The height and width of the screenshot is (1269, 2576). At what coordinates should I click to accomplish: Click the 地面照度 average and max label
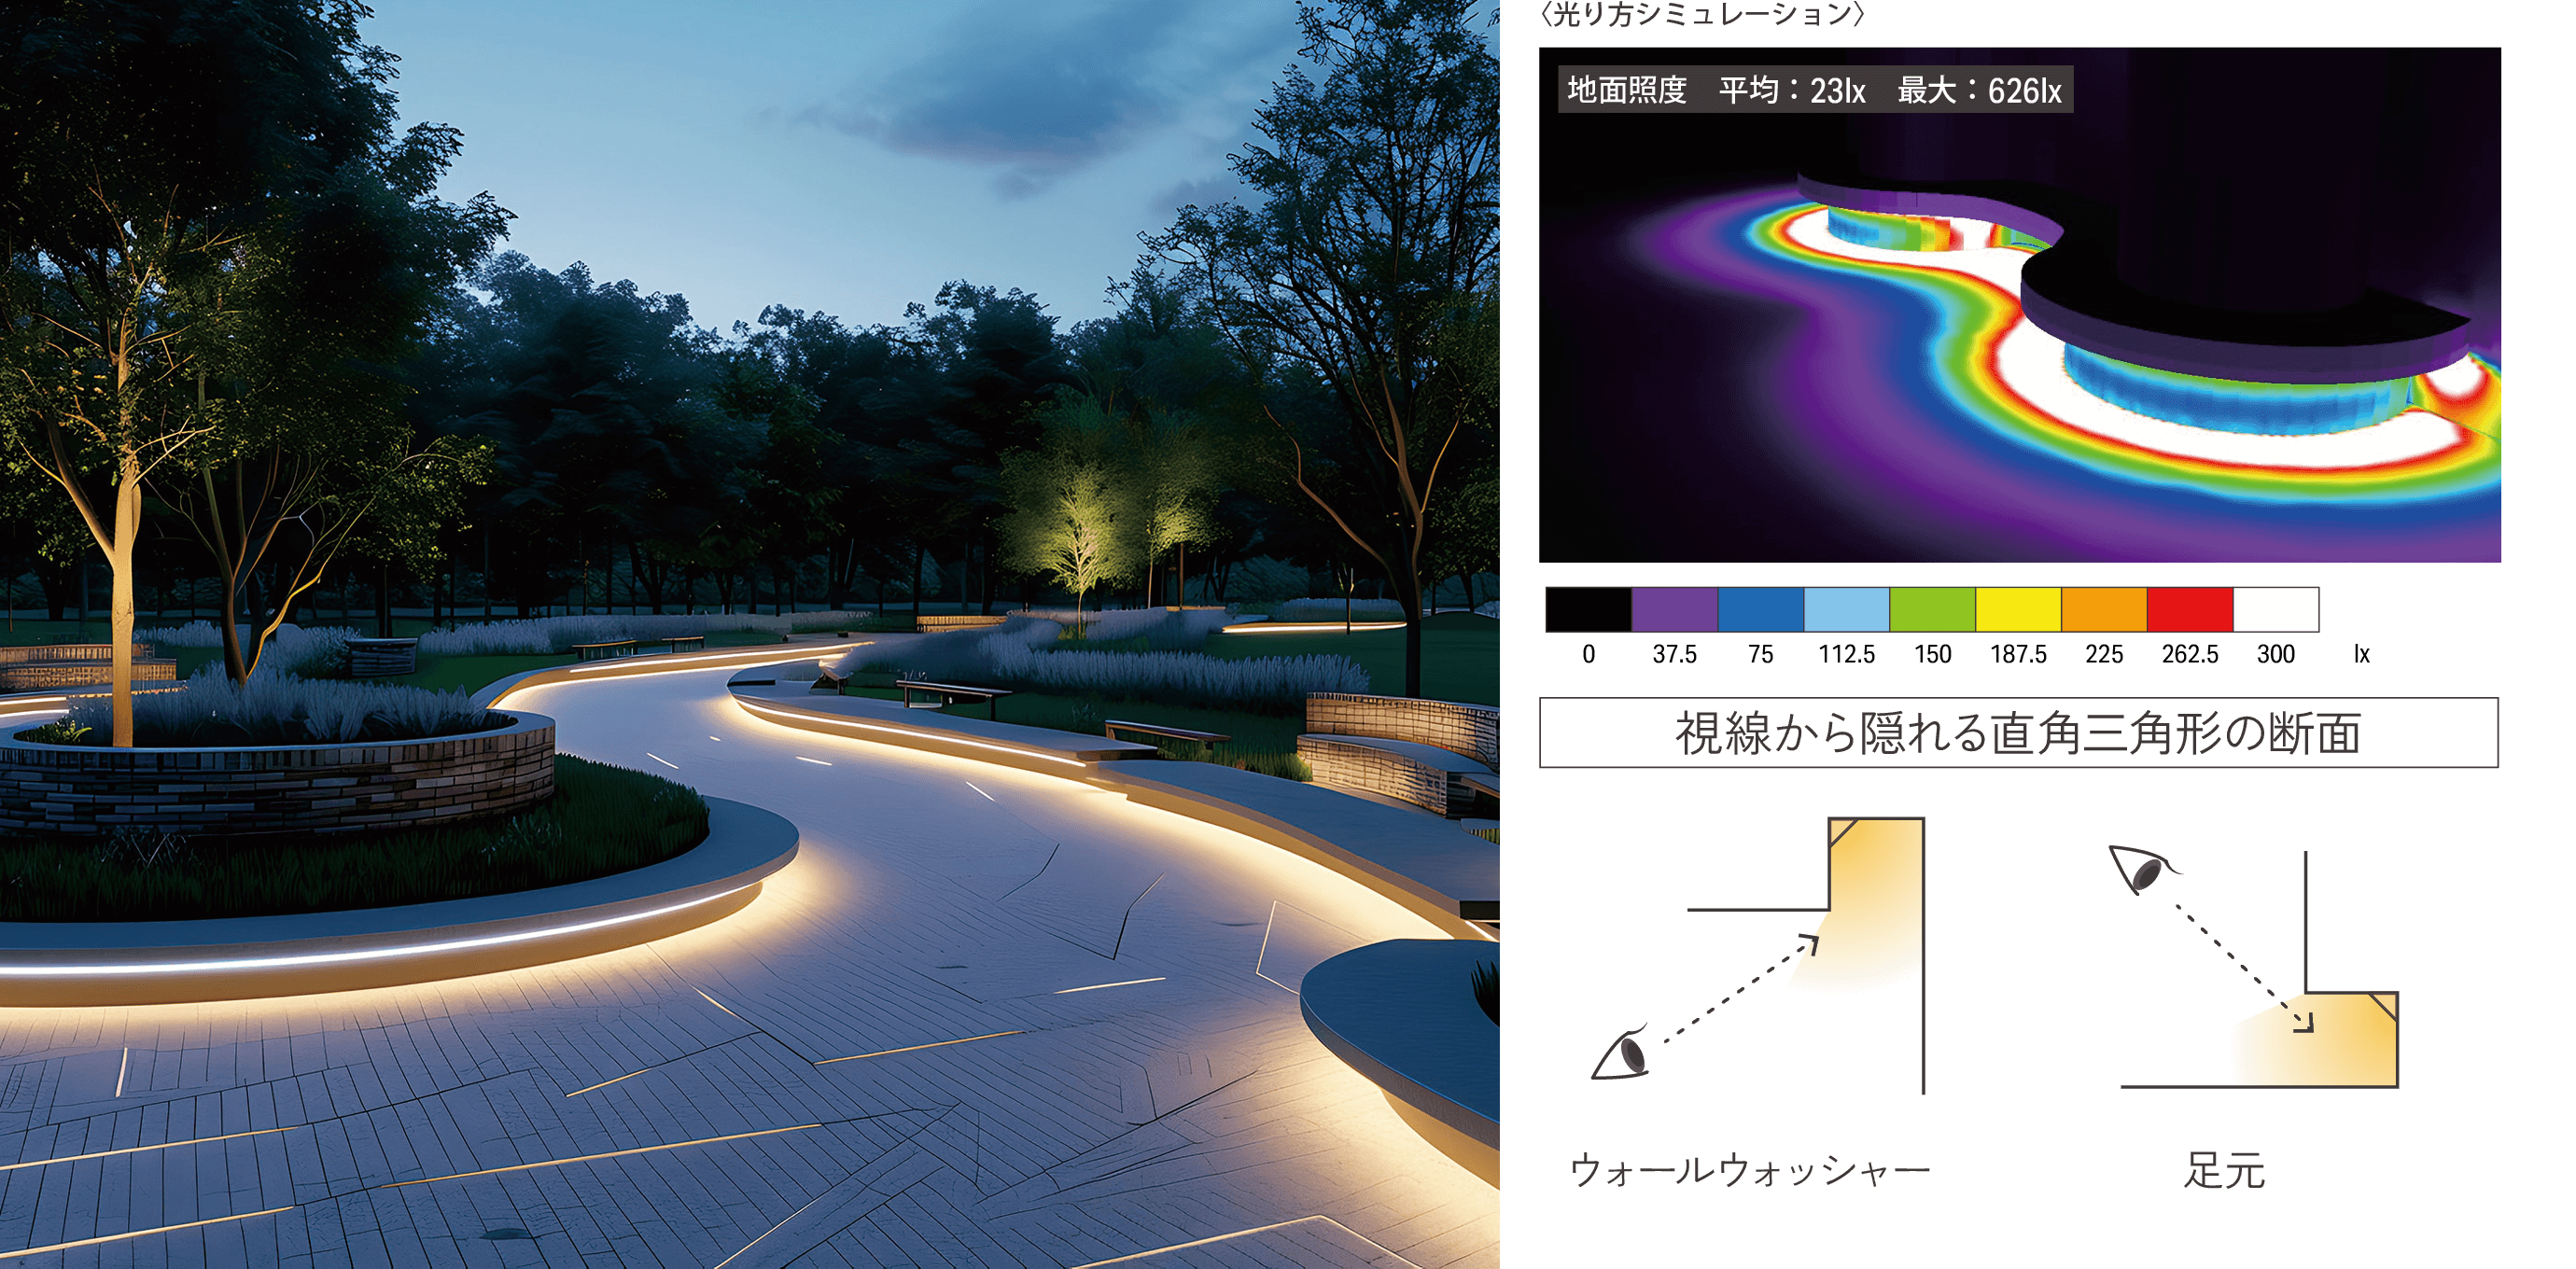tap(1814, 90)
